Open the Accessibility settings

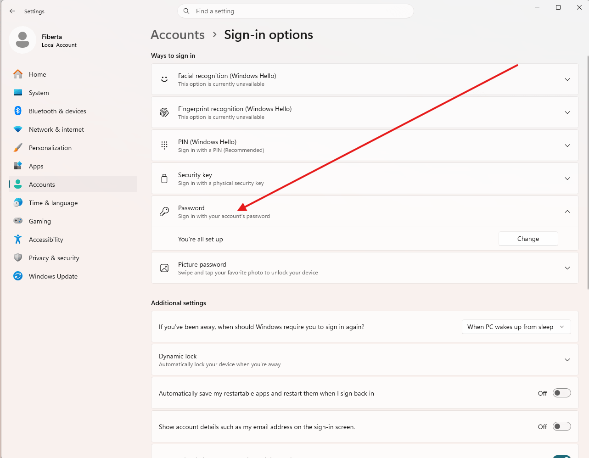pyautogui.click(x=46, y=240)
